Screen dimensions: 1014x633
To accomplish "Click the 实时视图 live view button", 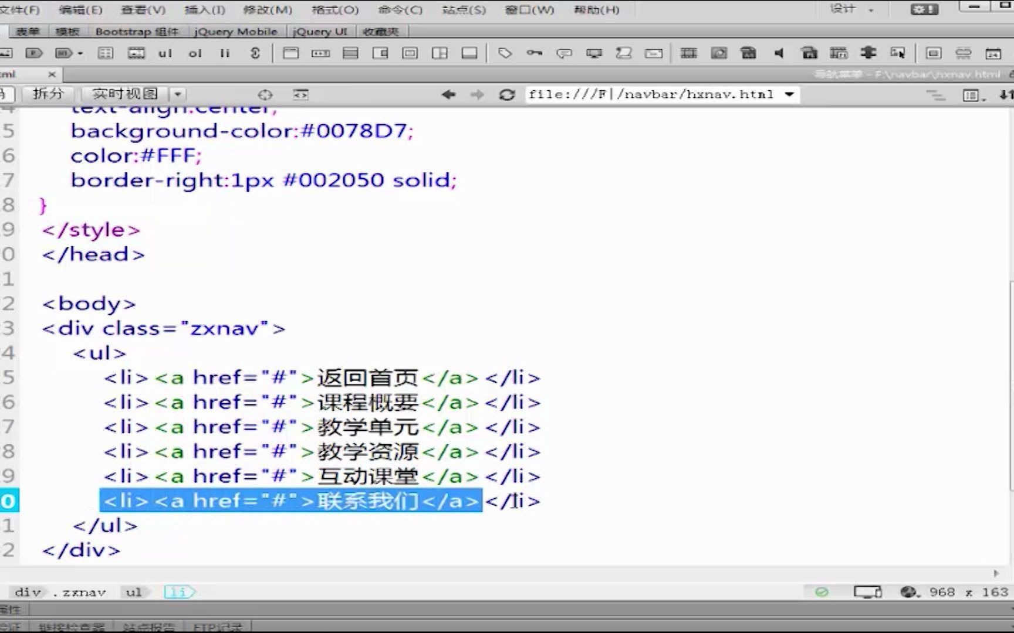I will tap(125, 94).
